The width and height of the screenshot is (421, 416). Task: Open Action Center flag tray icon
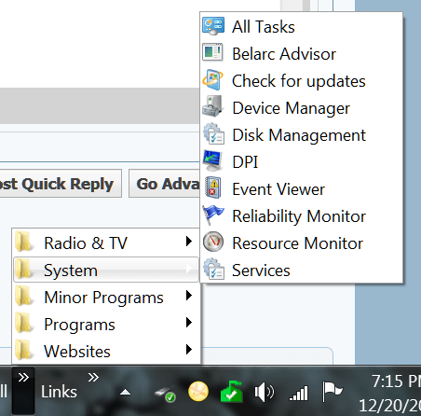(332, 391)
